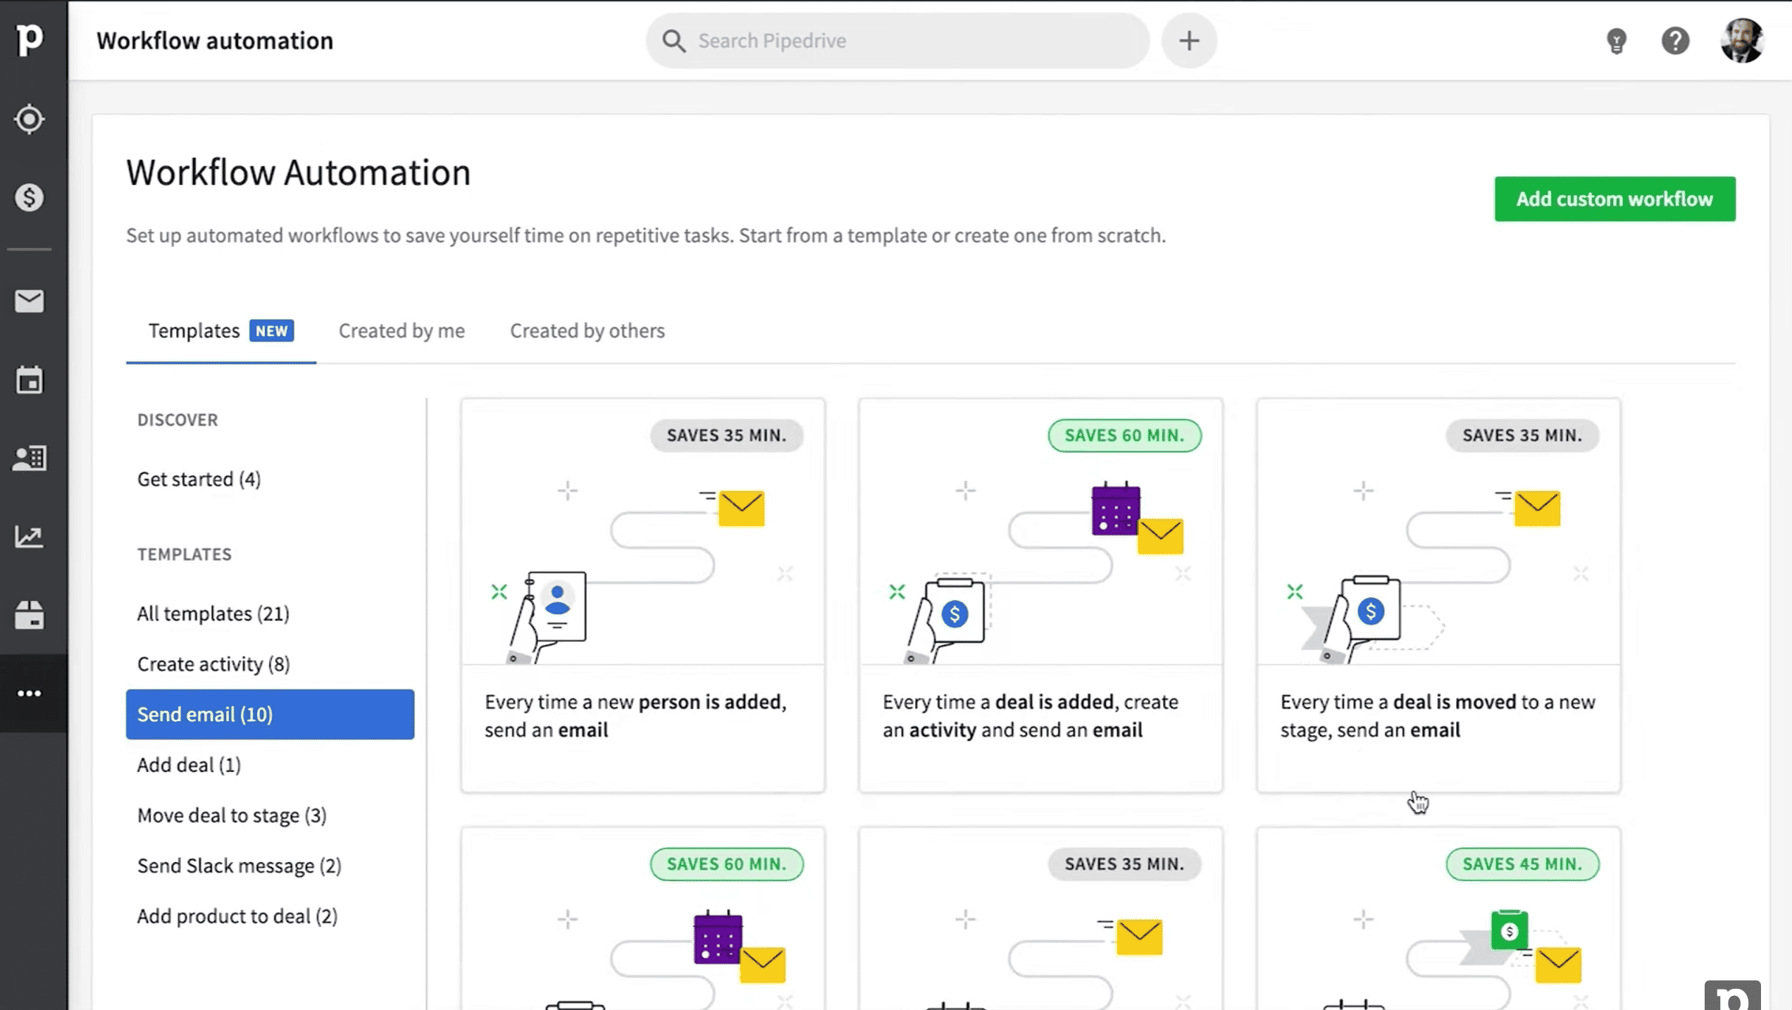1792x1010 pixels.
Task: Click SAVES 35 MIN badge on person added card
Action: [726, 435]
